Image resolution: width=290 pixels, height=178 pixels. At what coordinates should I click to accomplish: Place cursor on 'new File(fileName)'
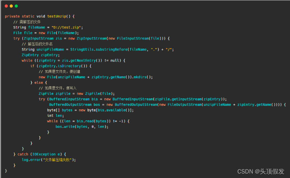point(58,33)
